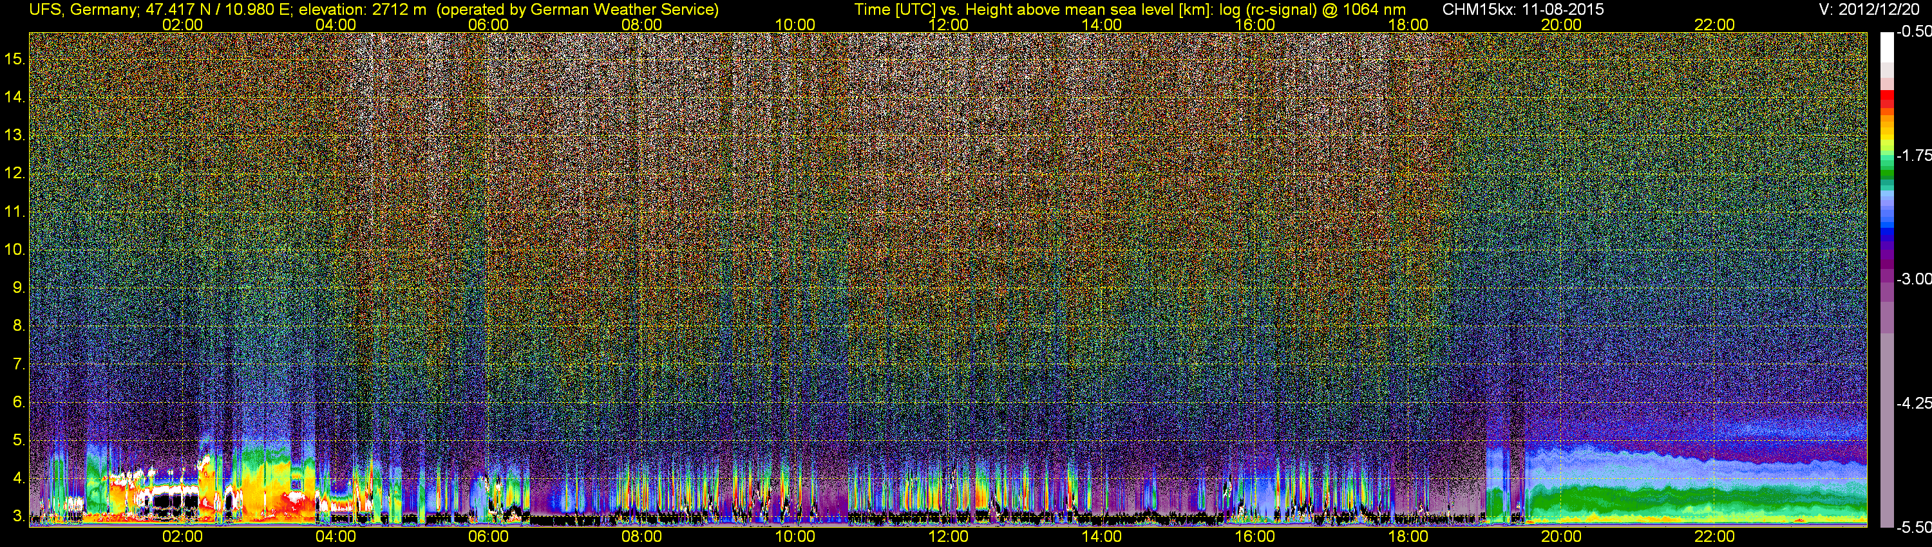Click the '13.' height label on the left axis
The image size is (1932, 547).
pyautogui.click(x=15, y=136)
